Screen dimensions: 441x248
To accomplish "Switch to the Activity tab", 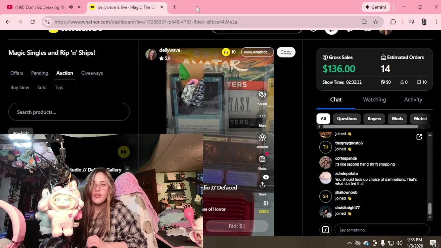I will (413, 100).
